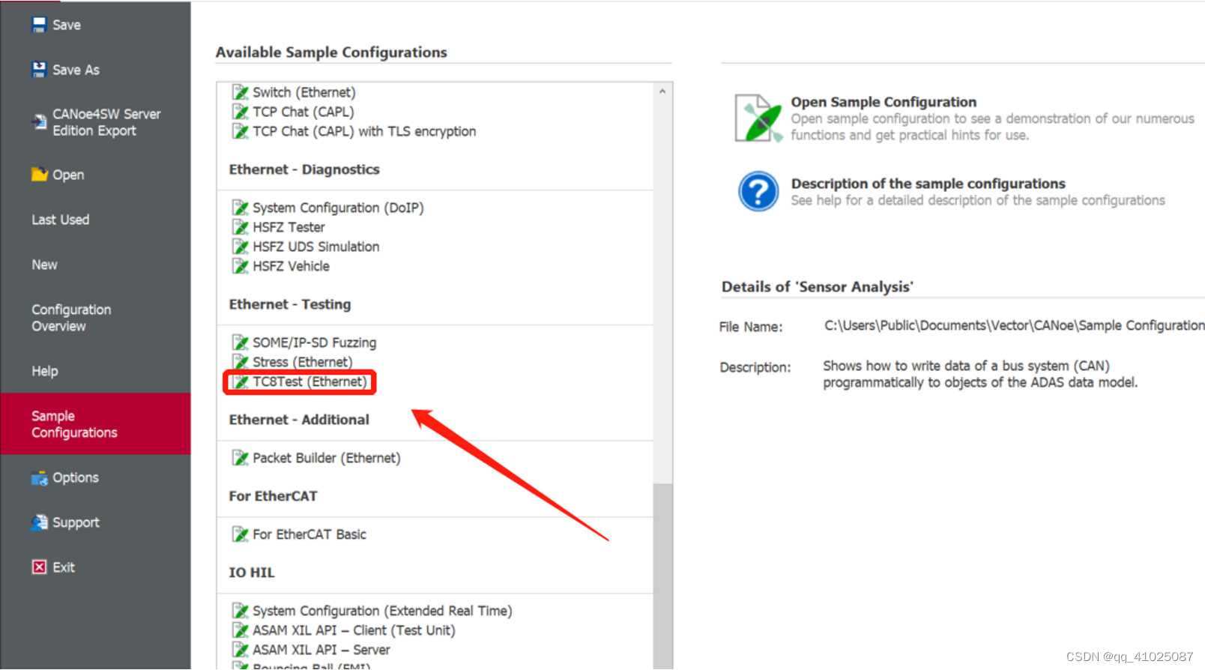Click the list scrollbar up arrow
The height and width of the screenshot is (670, 1205).
(662, 91)
